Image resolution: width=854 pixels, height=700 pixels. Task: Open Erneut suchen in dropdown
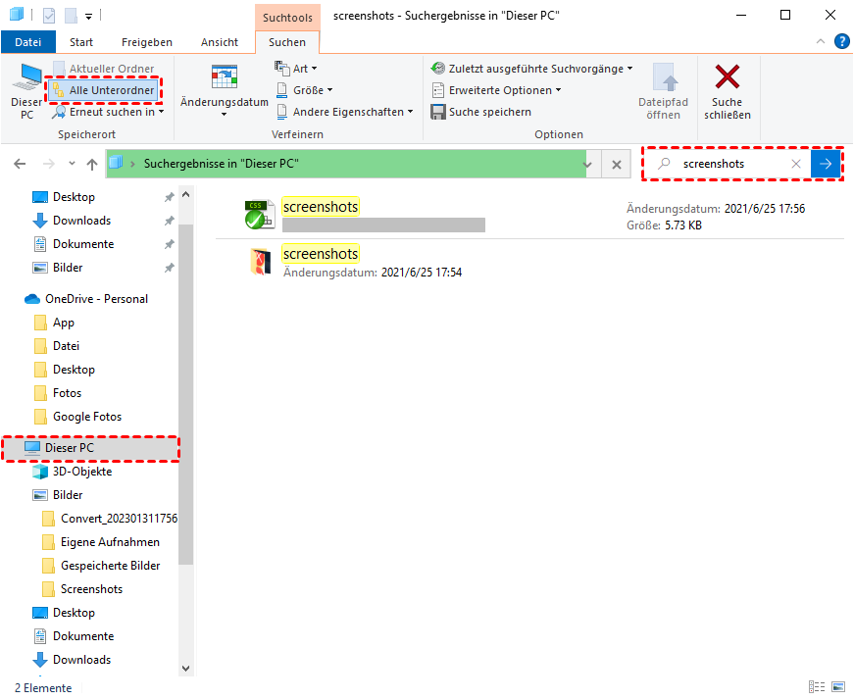coord(109,112)
